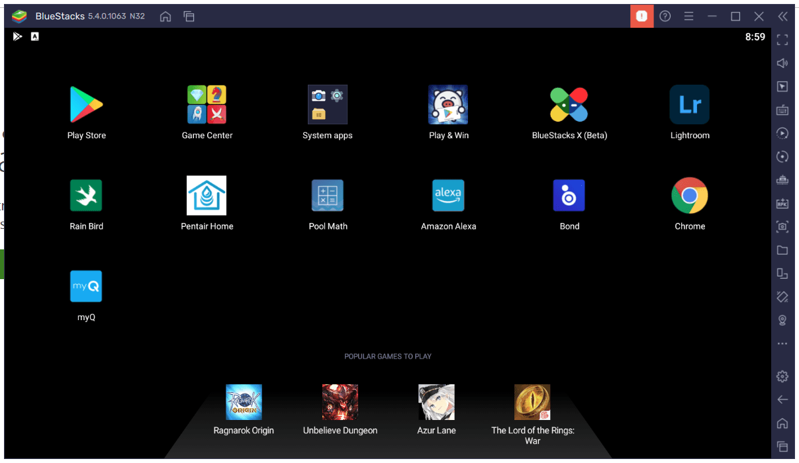Launch the myQ app
799x463 pixels.
(x=86, y=286)
